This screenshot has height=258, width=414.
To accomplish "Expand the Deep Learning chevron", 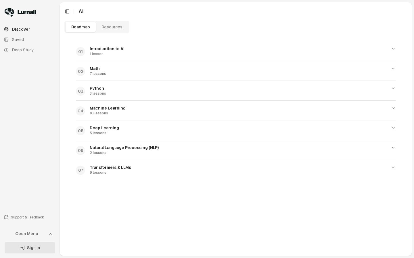I will tap(393, 128).
